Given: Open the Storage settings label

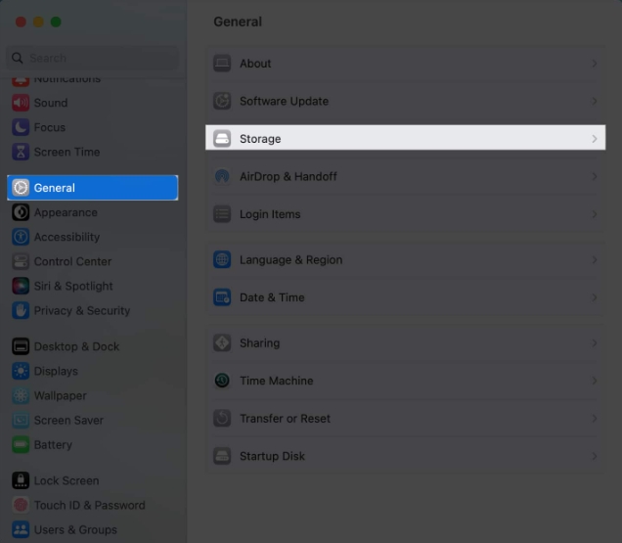Looking at the screenshot, I should [260, 139].
